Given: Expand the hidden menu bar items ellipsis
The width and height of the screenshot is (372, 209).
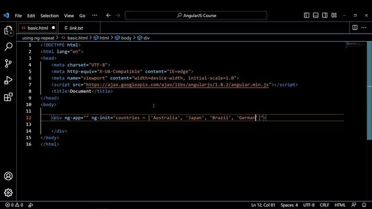Looking at the screenshot, I should 95,16.
